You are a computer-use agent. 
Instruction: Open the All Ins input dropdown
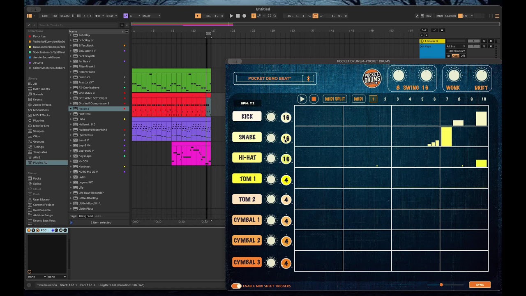coord(456,46)
